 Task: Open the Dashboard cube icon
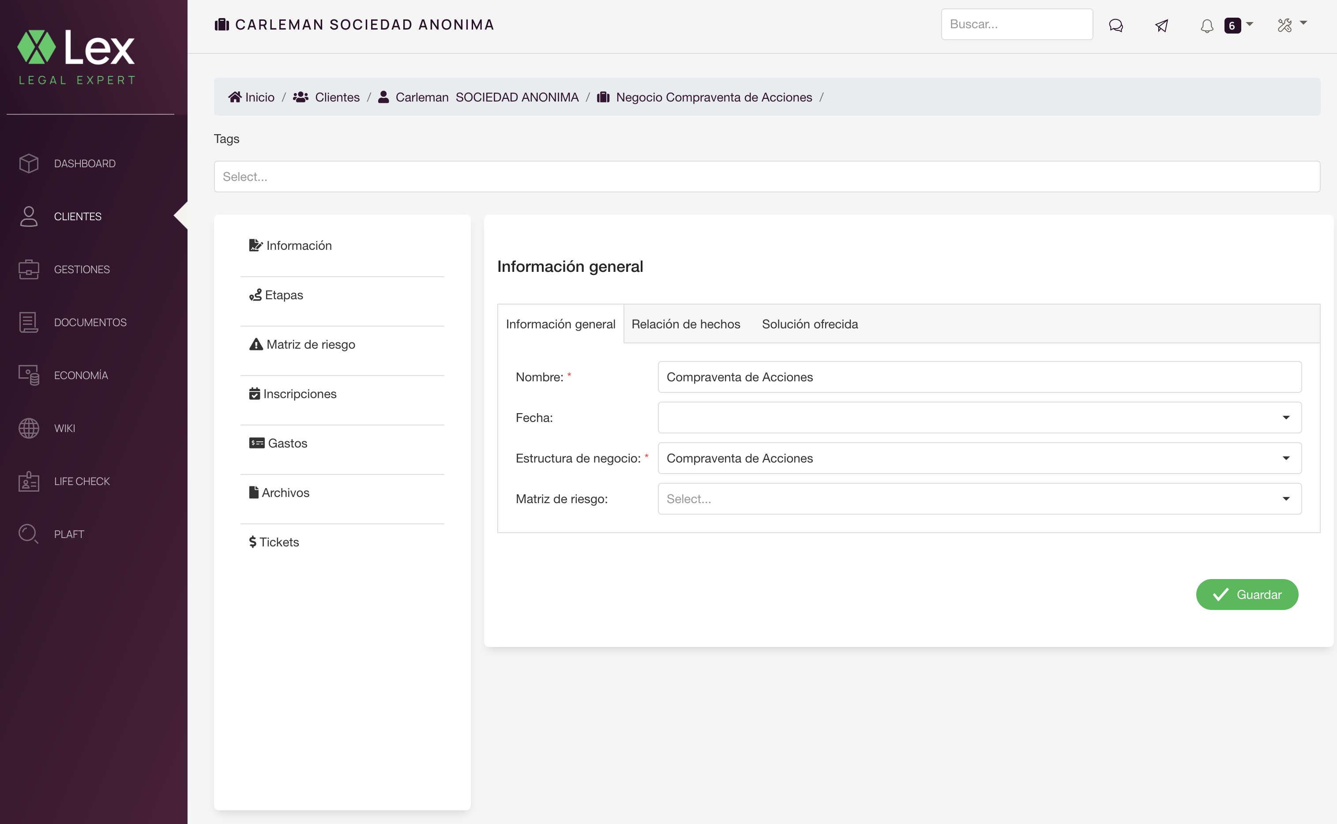[x=28, y=163]
